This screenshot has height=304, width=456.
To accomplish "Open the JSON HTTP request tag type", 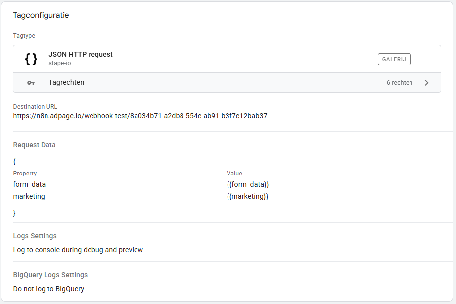I will pyautogui.click(x=81, y=54).
